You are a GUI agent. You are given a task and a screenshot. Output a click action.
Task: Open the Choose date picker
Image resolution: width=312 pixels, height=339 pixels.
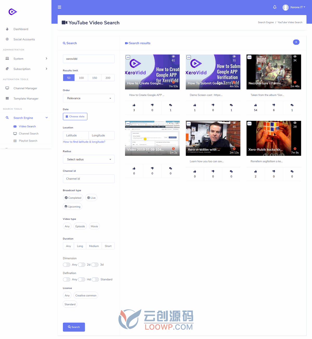click(75, 117)
